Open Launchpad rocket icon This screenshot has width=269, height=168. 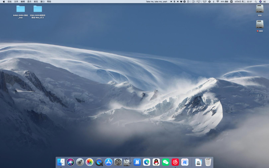pos(80,162)
